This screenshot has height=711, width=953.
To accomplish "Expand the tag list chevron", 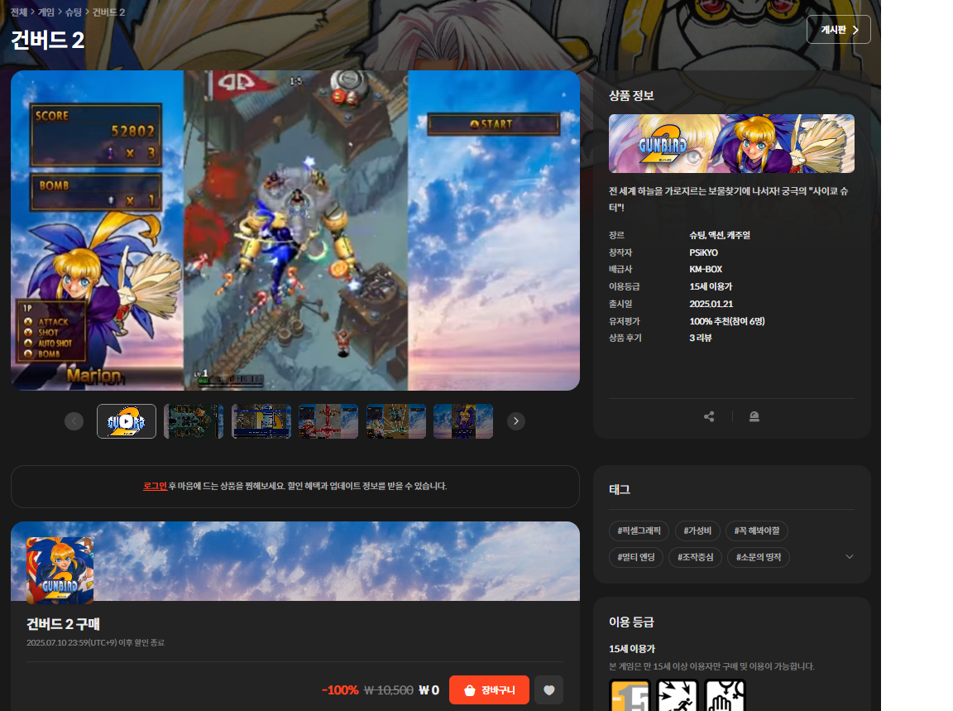I will 850,556.
